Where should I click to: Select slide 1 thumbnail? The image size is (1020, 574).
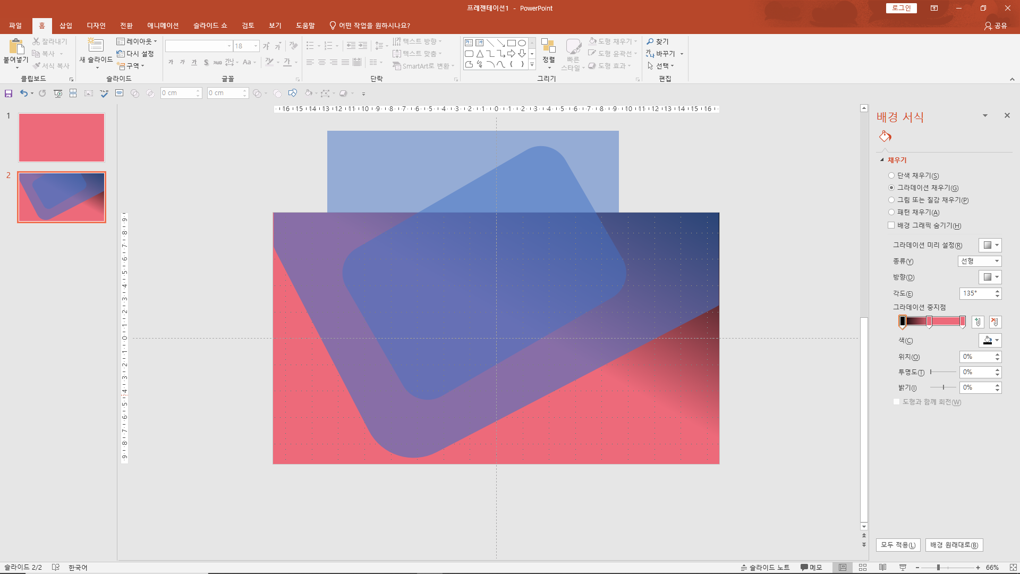point(62,138)
